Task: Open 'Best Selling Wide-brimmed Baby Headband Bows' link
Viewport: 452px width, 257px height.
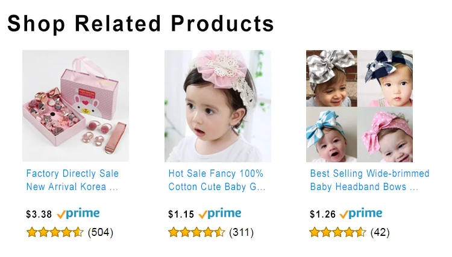Action: [363, 180]
